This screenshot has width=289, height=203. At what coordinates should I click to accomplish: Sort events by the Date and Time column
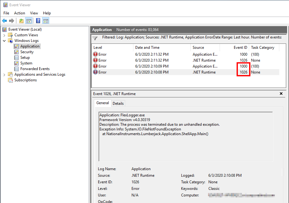pyautogui.click(x=147, y=48)
